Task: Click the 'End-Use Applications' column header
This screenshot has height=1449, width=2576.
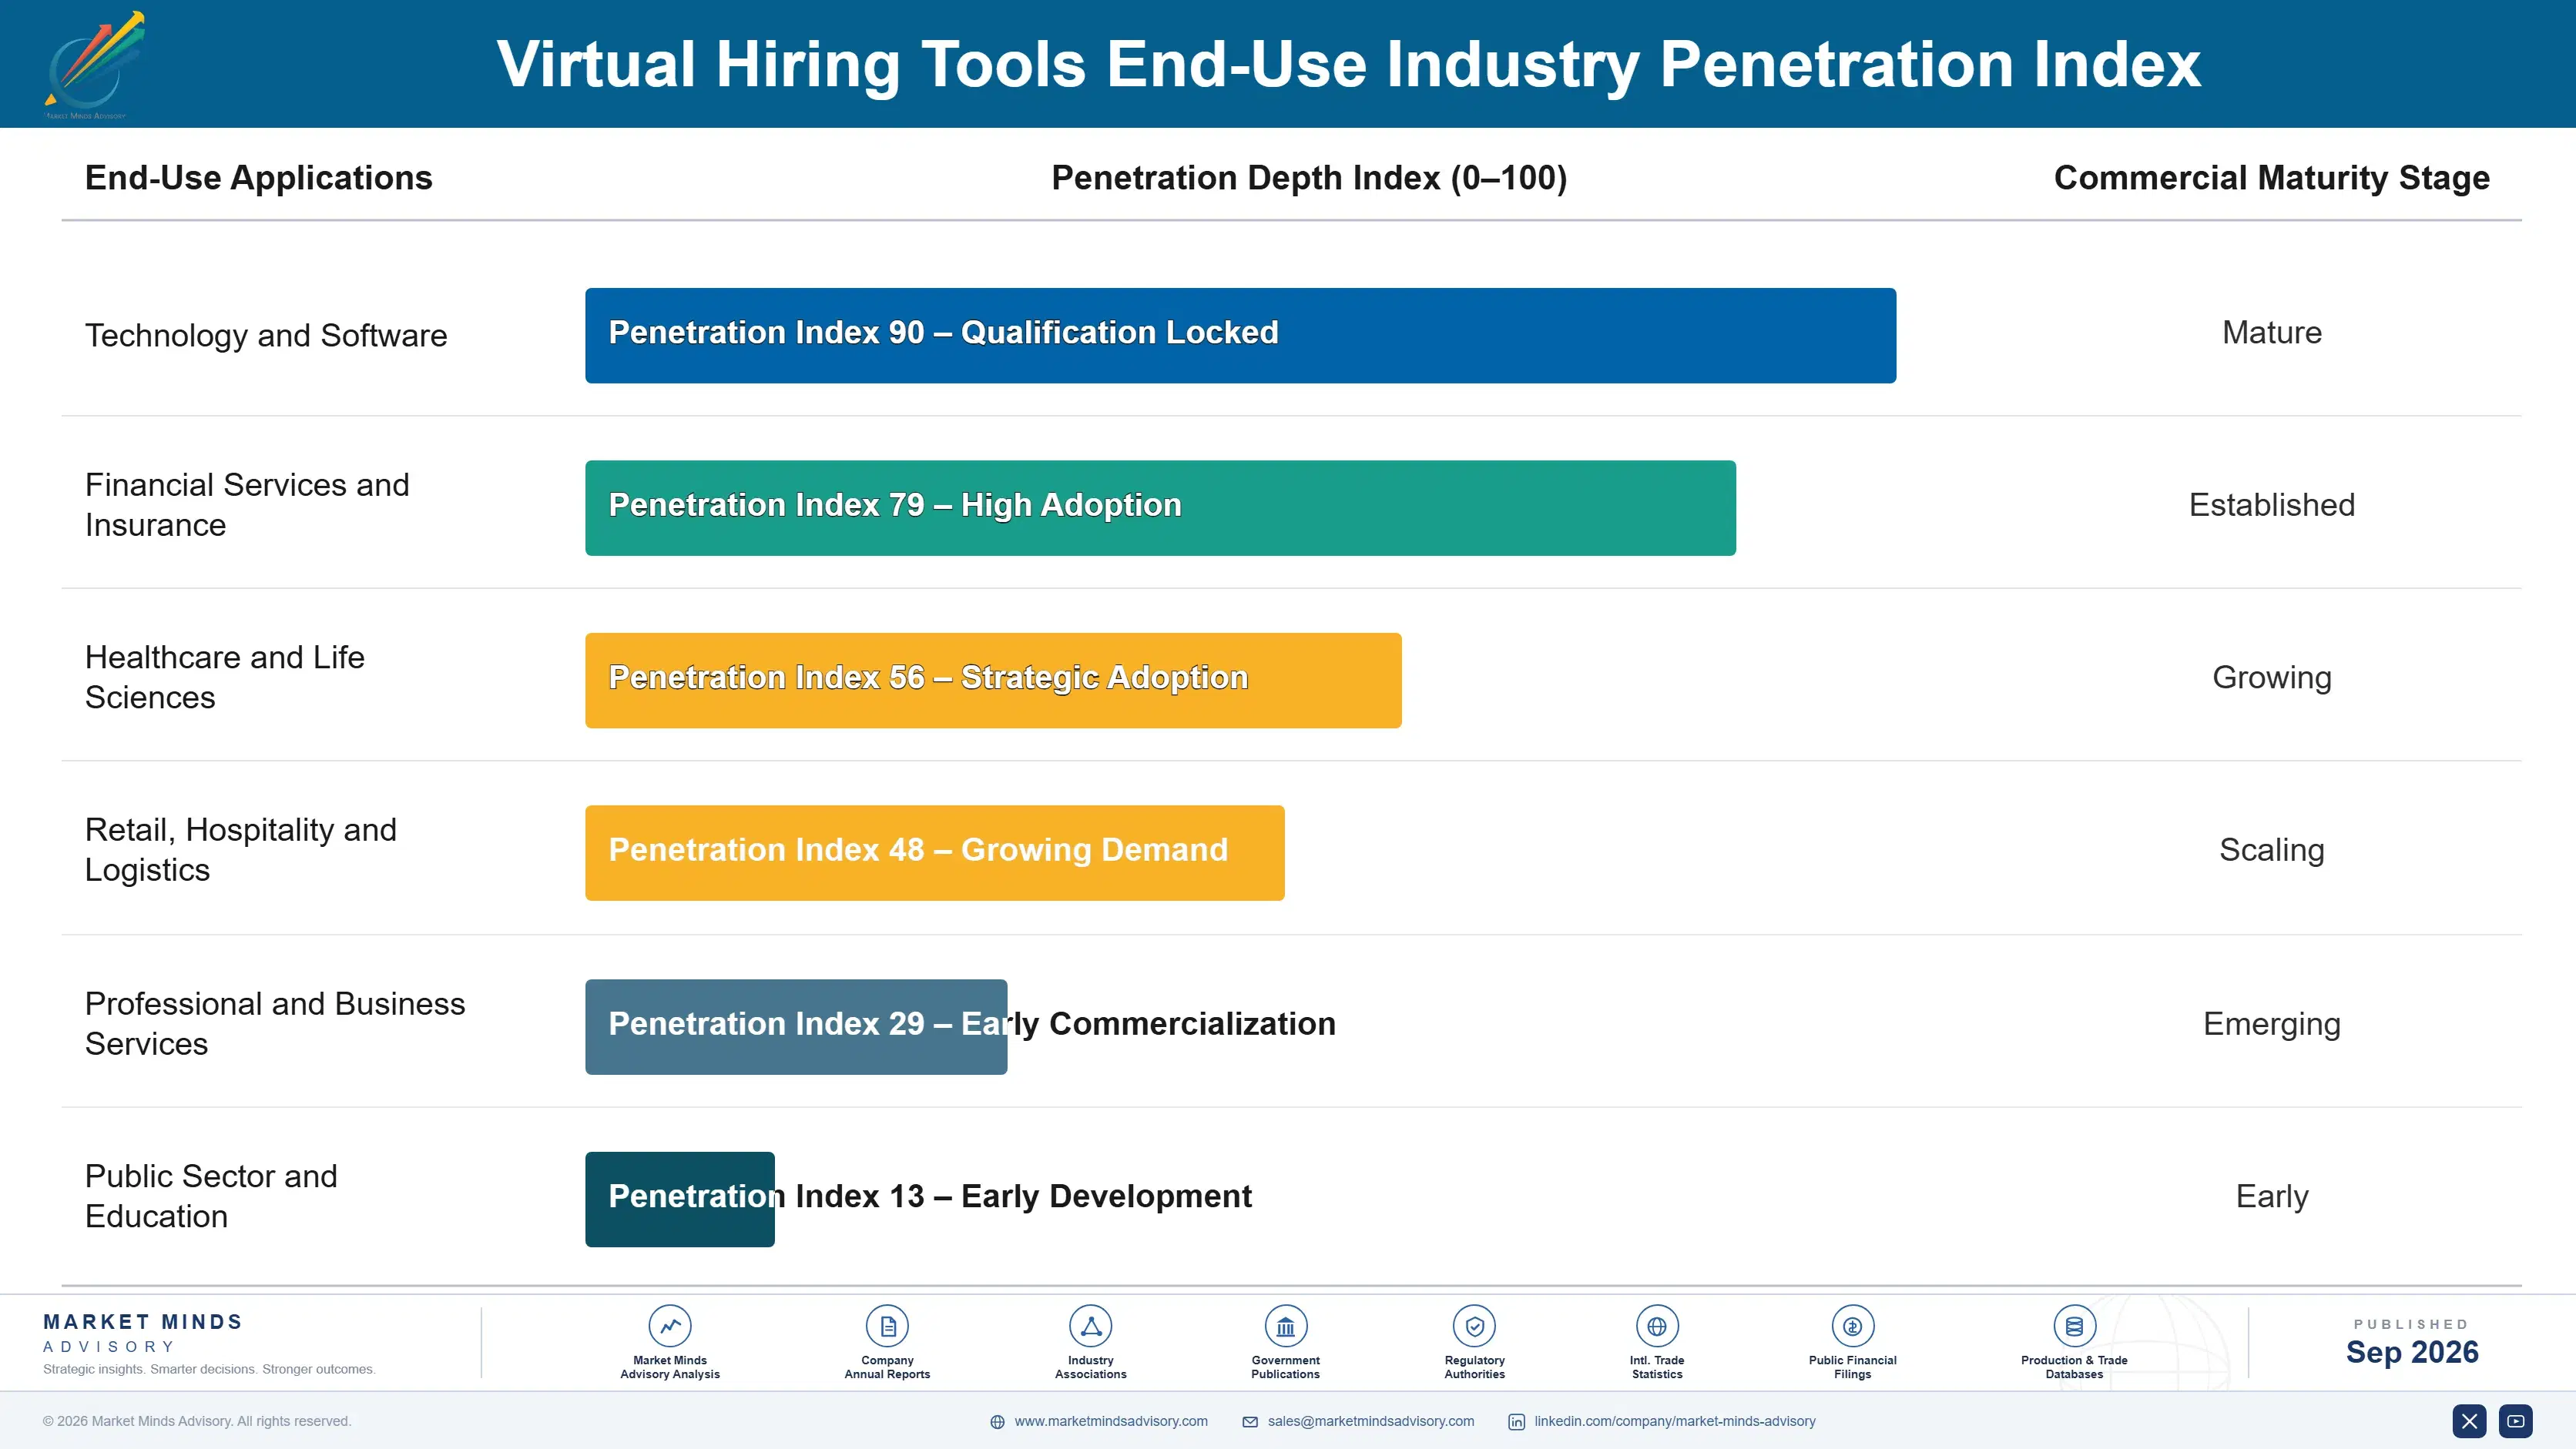Action: [258, 178]
